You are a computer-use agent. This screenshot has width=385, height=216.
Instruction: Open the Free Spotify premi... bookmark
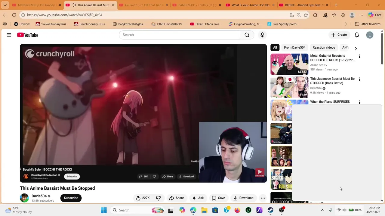(x=283, y=24)
